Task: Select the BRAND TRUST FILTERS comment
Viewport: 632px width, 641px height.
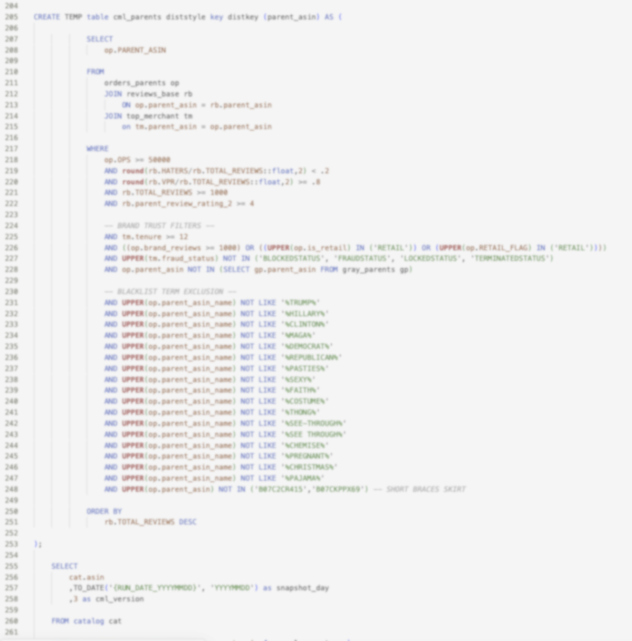Action: click(158, 226)
